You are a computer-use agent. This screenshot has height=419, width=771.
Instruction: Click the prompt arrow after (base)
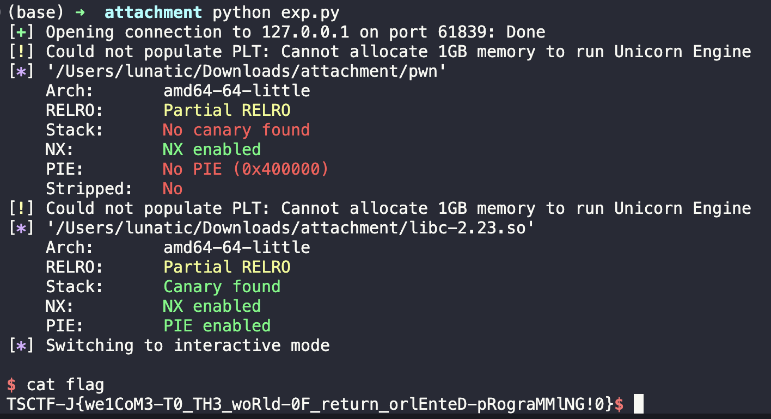point(80,13)
